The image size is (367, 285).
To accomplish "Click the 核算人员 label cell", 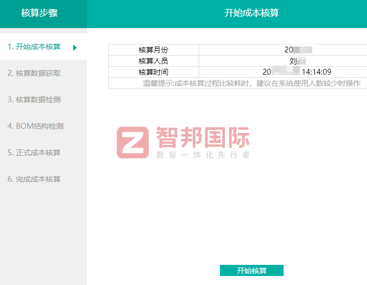I will [x=153, y=61].
